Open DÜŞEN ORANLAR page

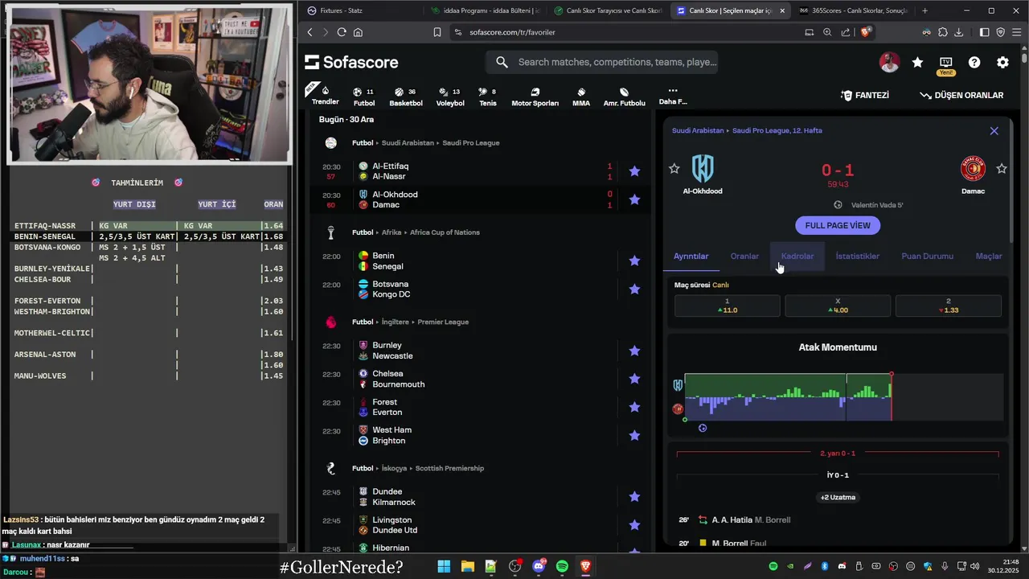pos(961,95)
